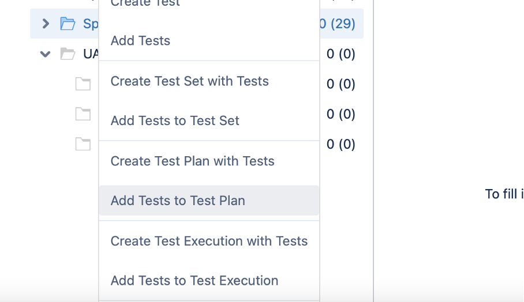Click the partially visible Create Test entry

coord(145,3)
